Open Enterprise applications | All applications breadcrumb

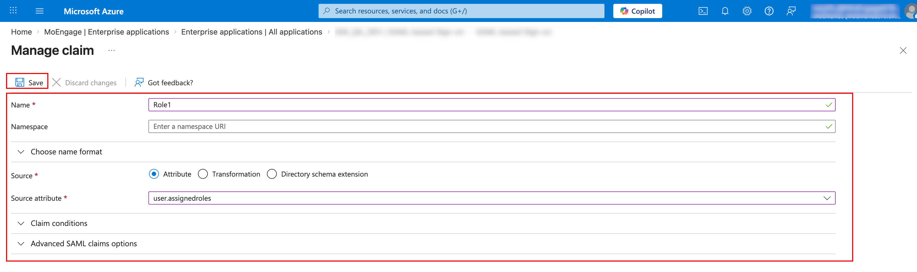pyautogui.click(x=251, y=32)
